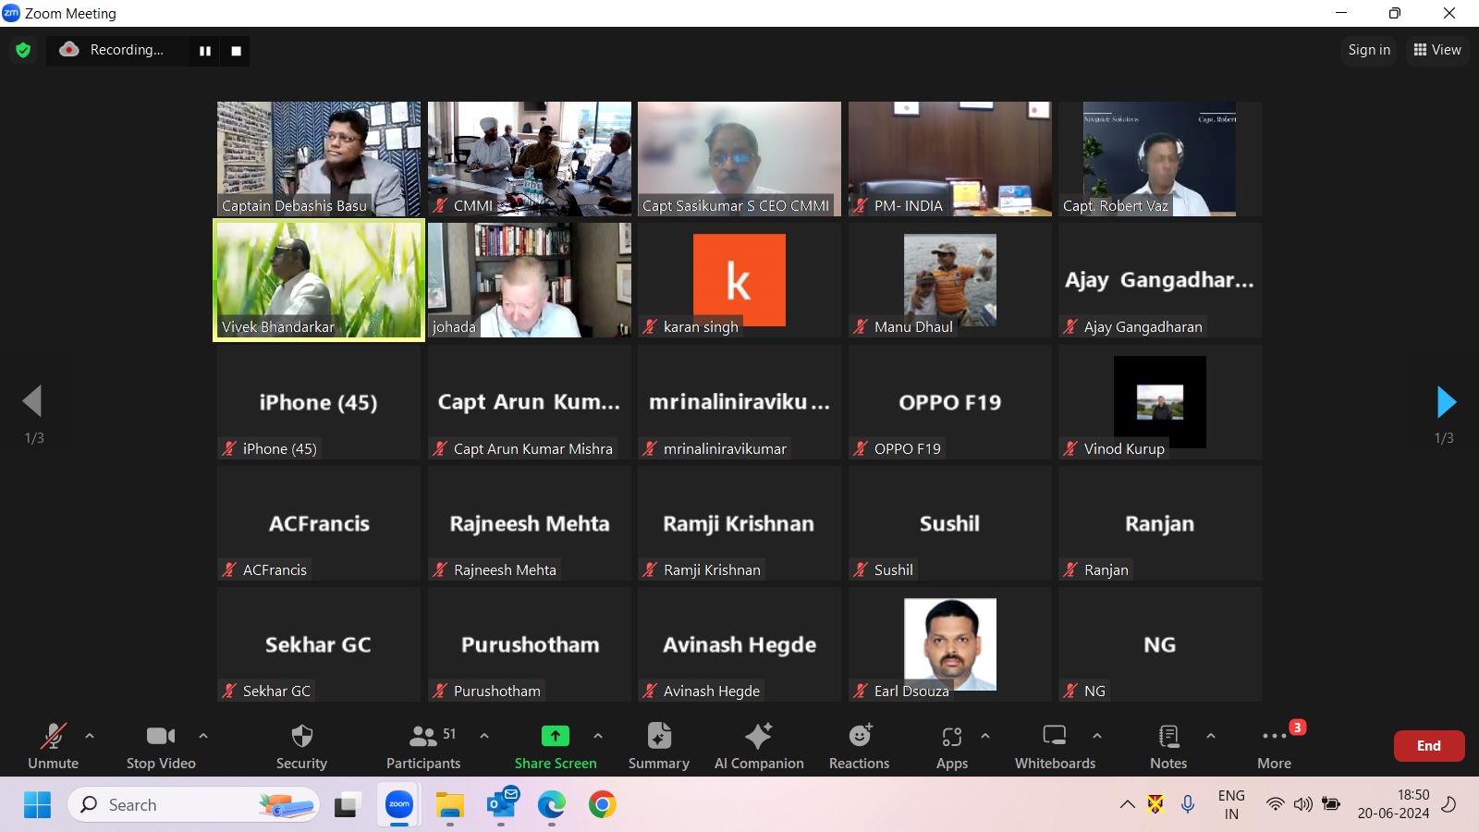Unmute the microphone
The height and width of the screenshot is (832, 1479).
(53, 737)
